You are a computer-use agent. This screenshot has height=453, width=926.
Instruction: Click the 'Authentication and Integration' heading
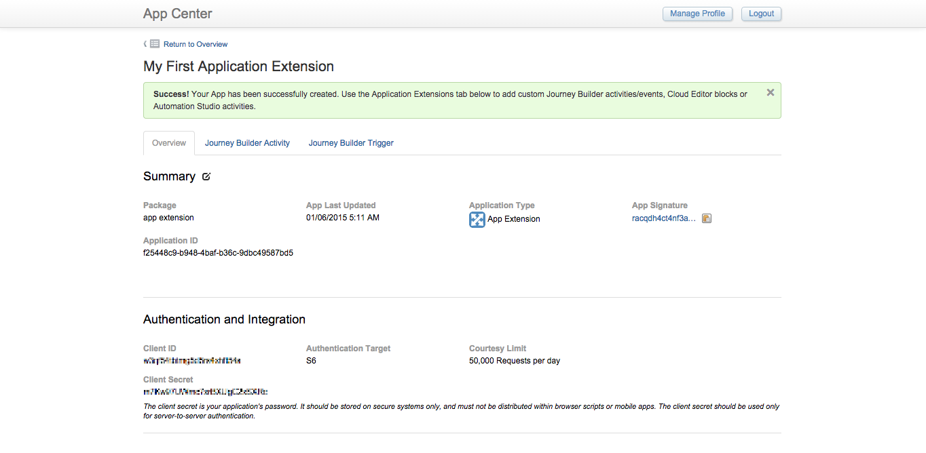224,319
